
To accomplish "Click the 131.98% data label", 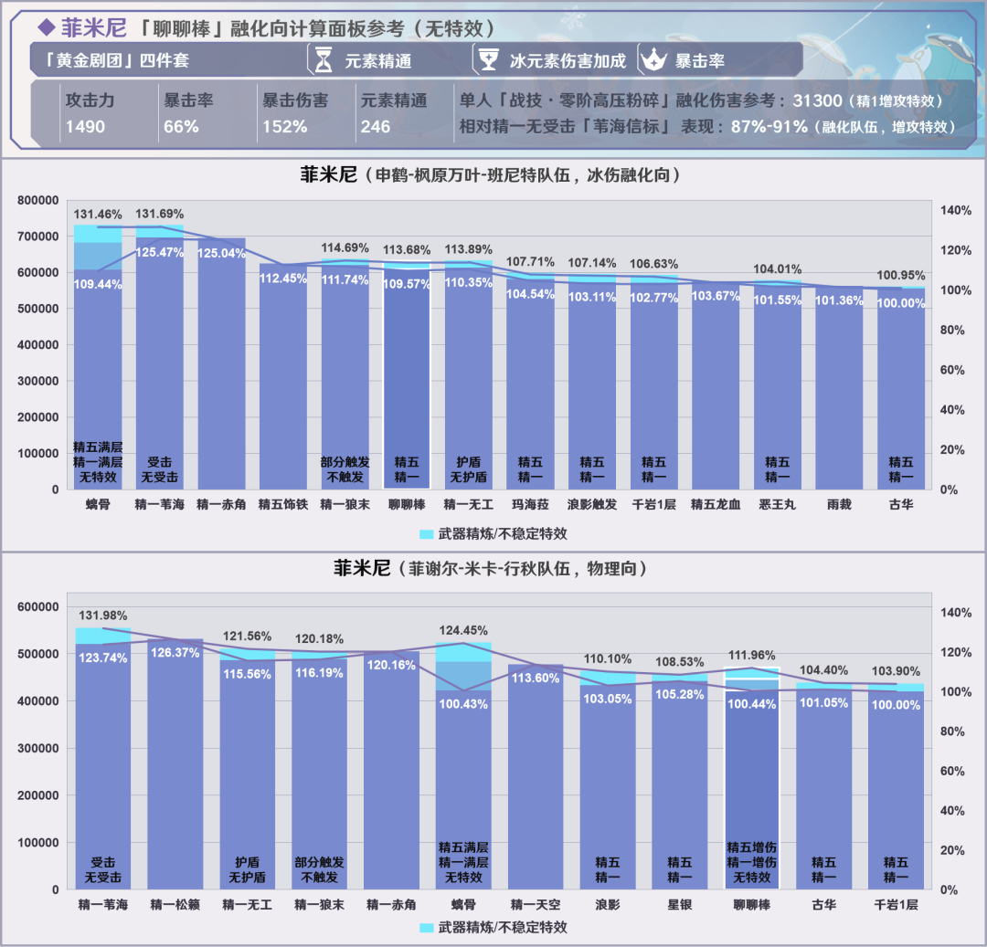I will click(x=103, y=615).
